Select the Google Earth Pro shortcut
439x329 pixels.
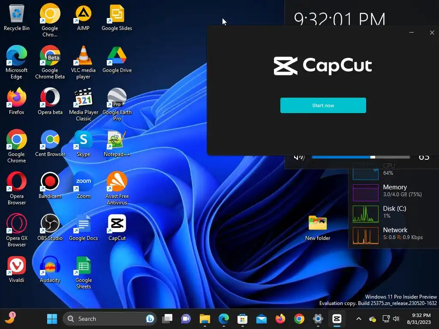(x=117, y=104)
